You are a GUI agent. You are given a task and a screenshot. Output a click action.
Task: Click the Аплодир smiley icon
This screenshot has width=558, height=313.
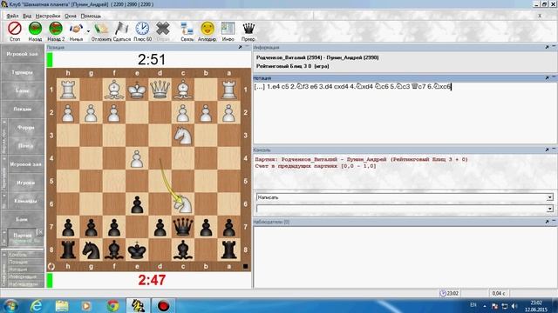[x=208, y=29]
